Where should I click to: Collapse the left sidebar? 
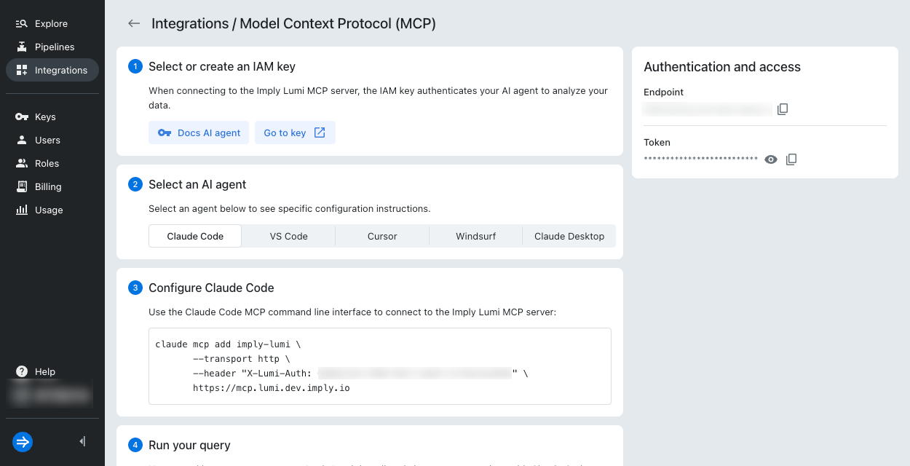pyautogui.click(x=82, y=441)
